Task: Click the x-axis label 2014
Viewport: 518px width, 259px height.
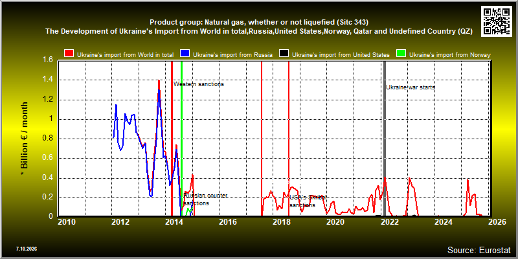Action: (x=174, y=222)
